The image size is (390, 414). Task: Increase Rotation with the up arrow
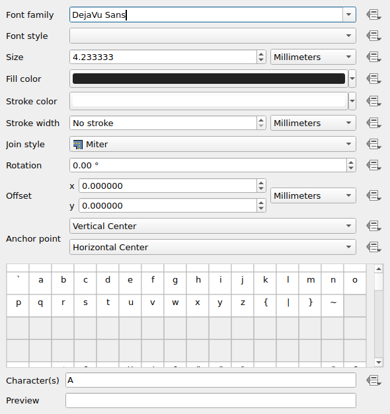tap(351, 162)
